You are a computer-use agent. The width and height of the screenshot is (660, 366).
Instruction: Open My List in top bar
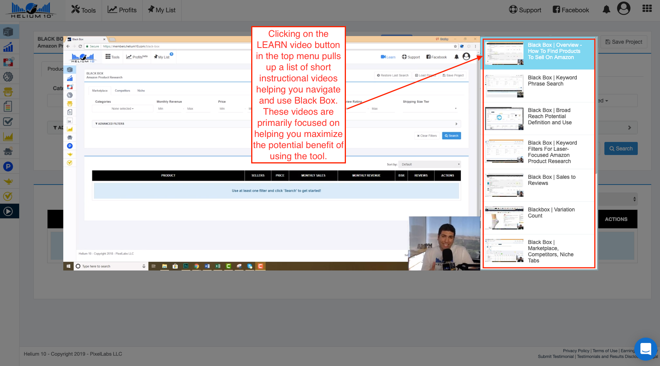[x=162, y=10]
